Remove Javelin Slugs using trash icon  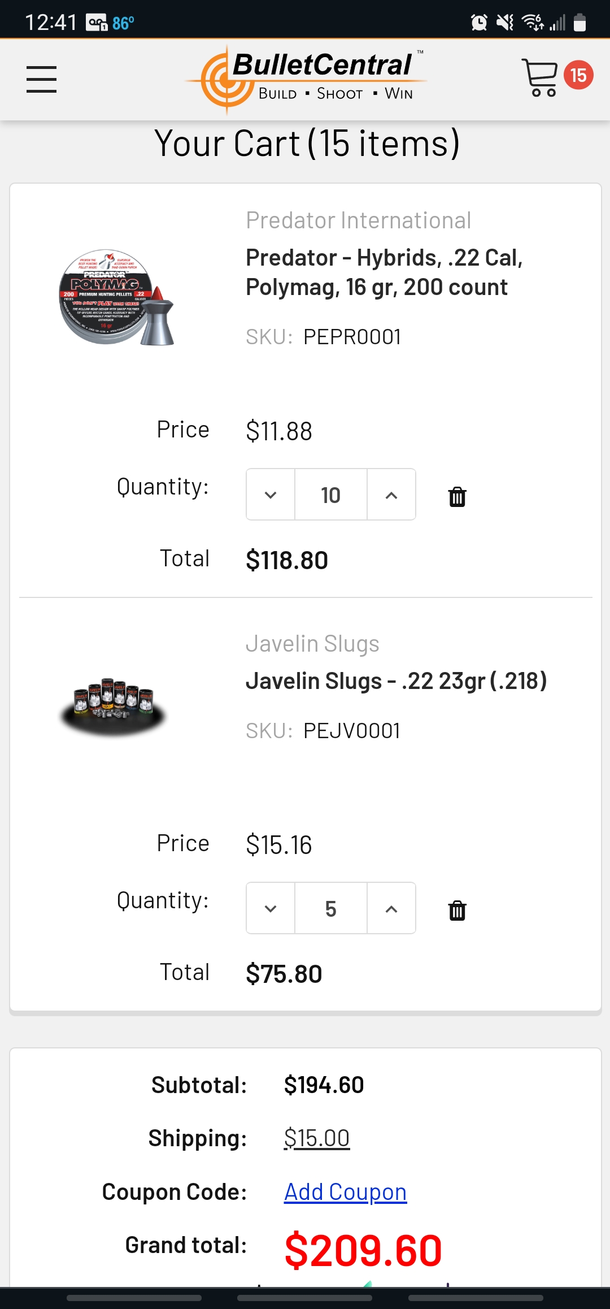coord(457,910)
